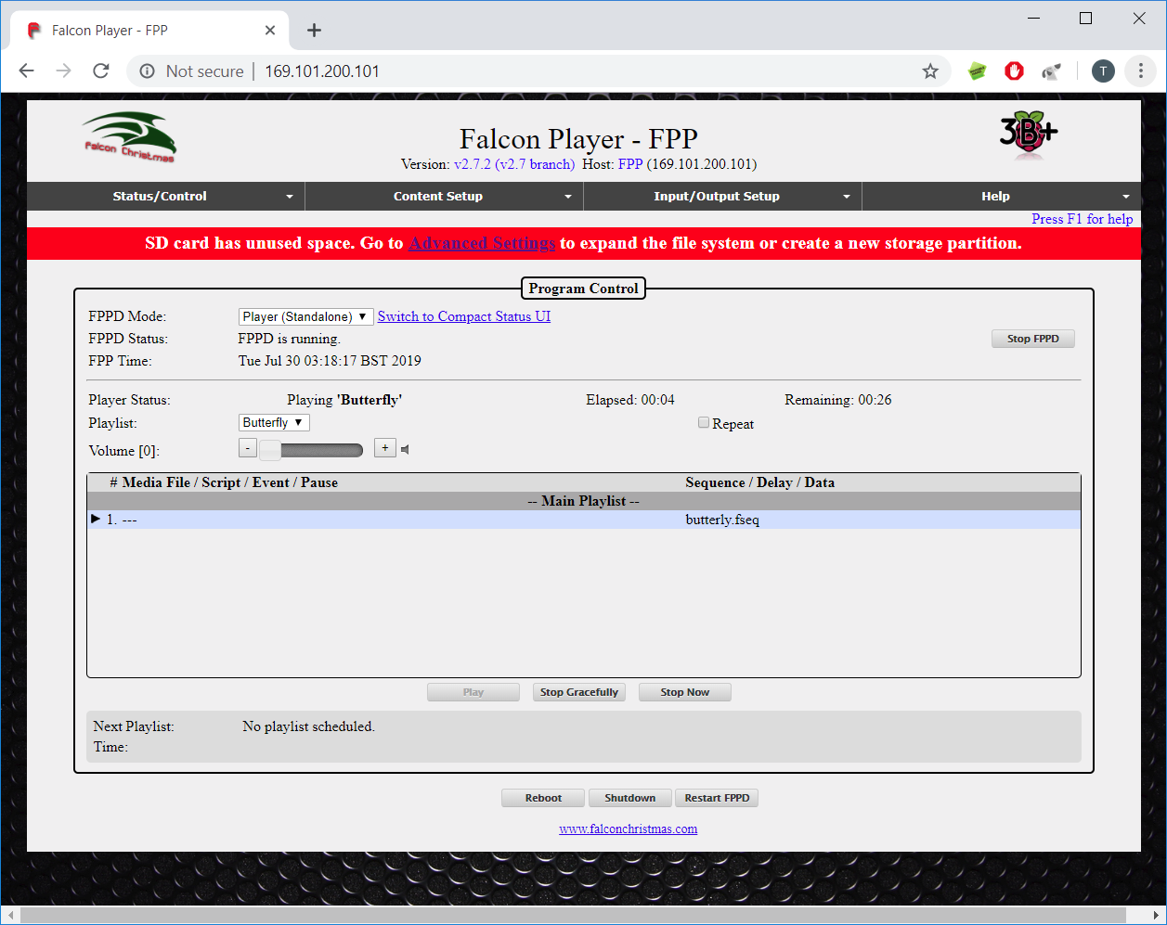
Task: Click the Restart FPPD button
Action: 717,798
